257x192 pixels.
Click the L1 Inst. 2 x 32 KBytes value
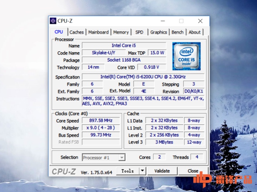(164, 128)
